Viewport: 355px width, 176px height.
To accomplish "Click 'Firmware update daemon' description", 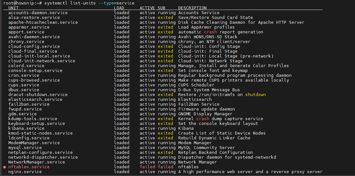I will (x=207, y=109).
